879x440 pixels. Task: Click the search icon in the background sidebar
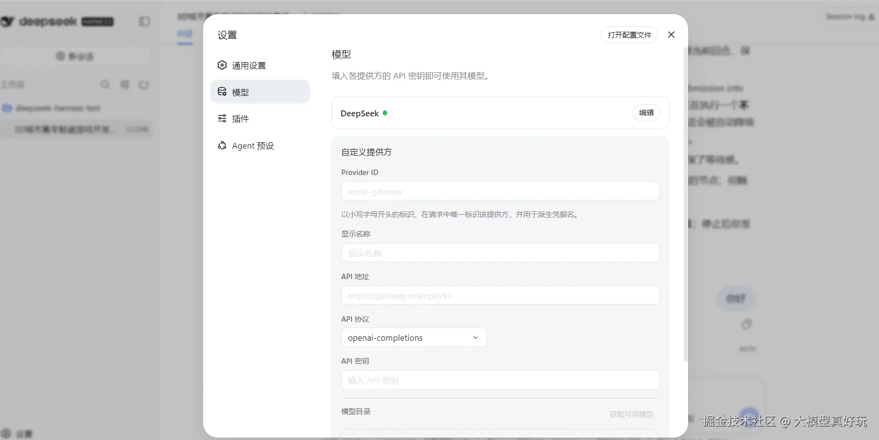[x=105, y=85]
